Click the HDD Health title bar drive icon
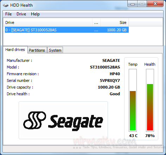The height and width of the screenshot is (155, 166). [6, 5]
